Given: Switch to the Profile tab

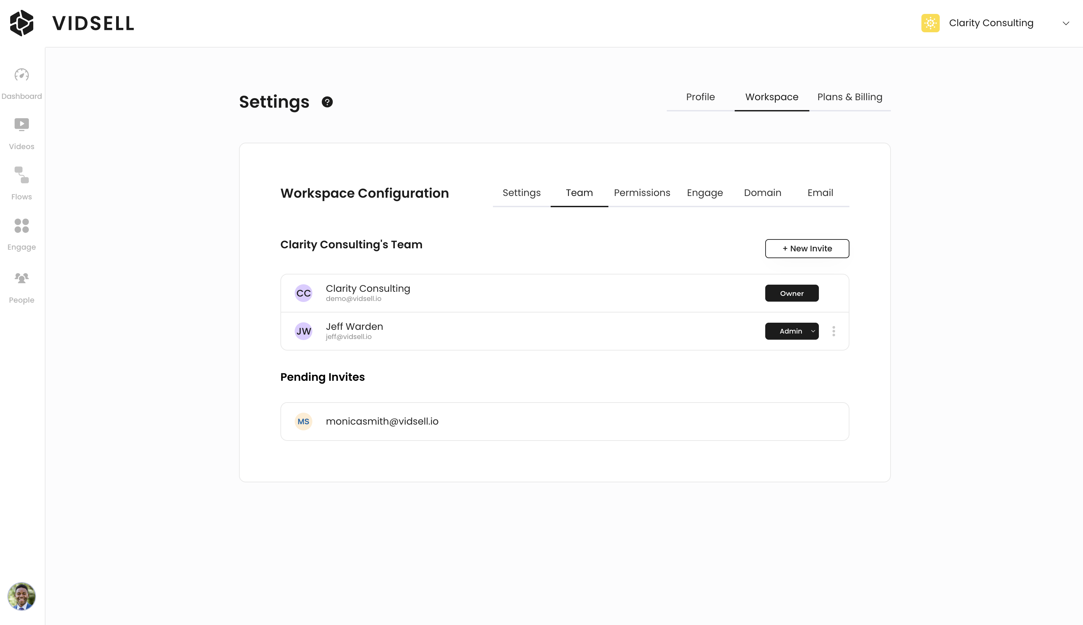Looking at the screenshot, I should pos(700,97).
